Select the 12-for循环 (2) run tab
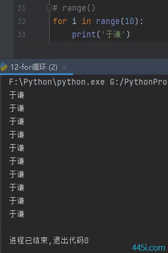168x253 pixels. 34,67
